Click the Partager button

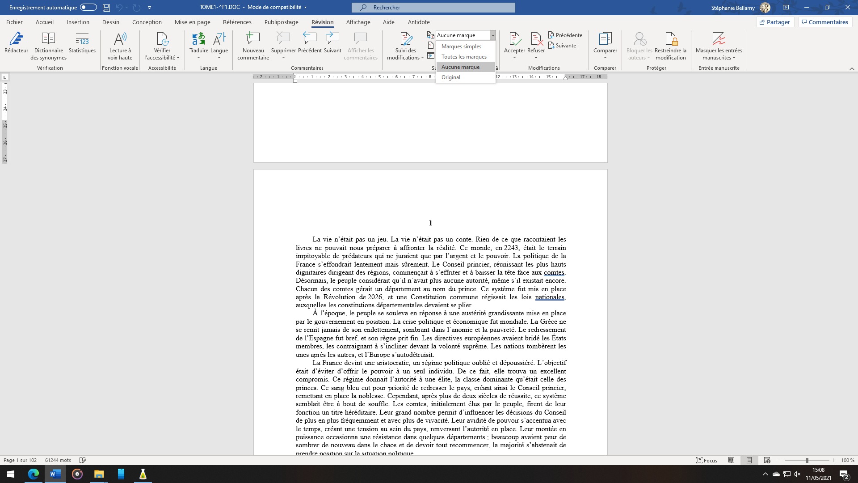pyautogui.click(x=775, y=22)
